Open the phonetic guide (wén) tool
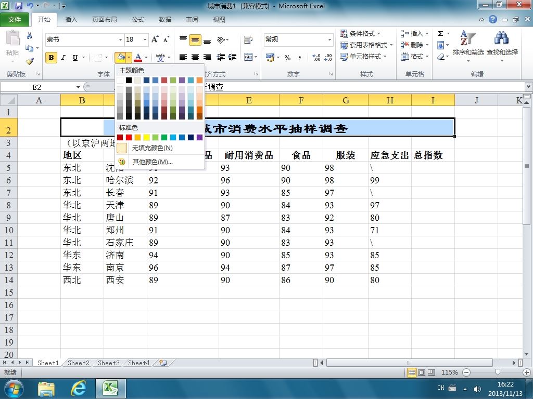 160,57
